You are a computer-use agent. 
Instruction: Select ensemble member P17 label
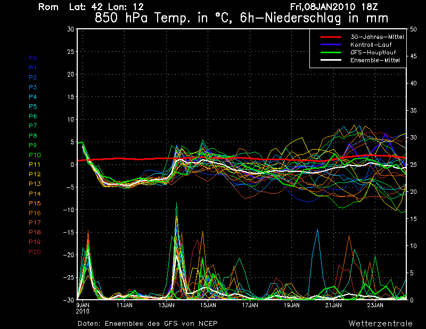click(34, 223)
